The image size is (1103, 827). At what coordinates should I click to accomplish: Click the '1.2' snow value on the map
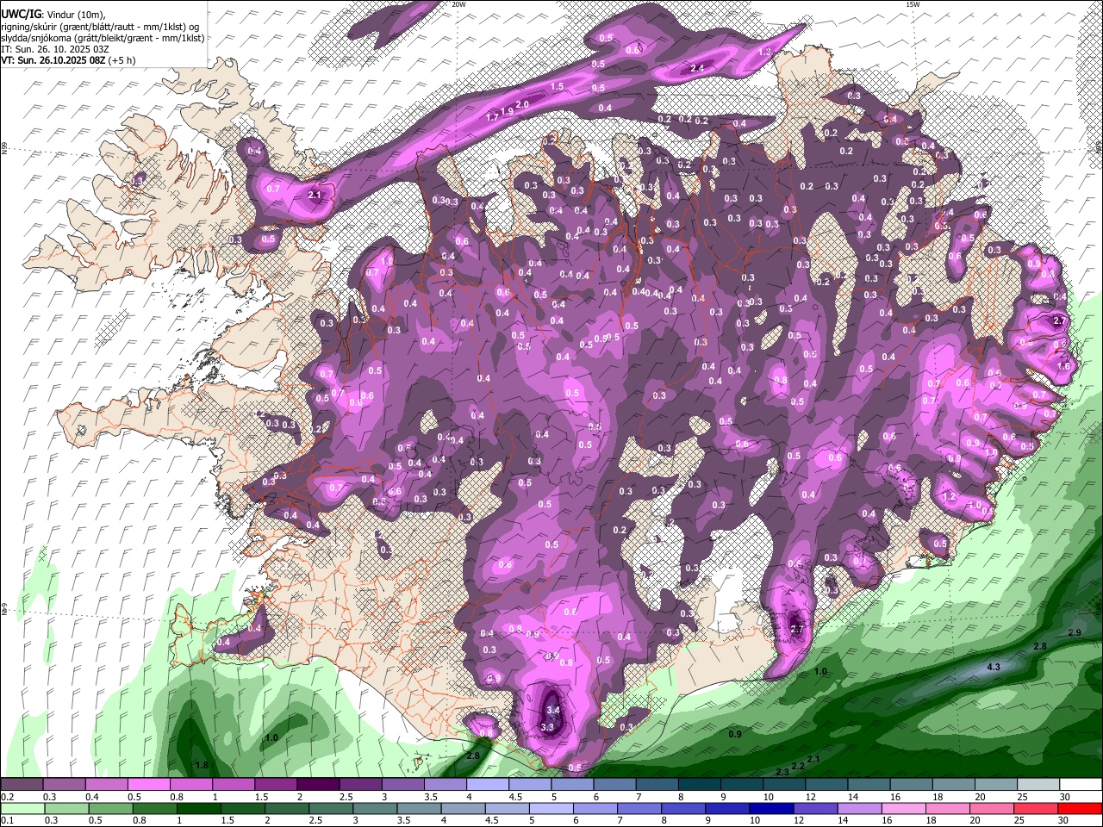(x=950, y=496)
